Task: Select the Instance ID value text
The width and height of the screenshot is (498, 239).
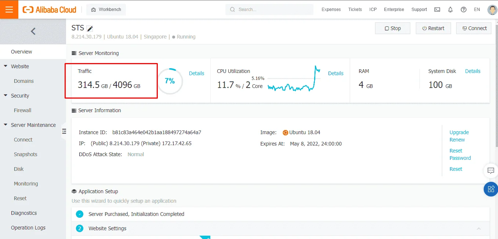Action: tap(157, 132)
